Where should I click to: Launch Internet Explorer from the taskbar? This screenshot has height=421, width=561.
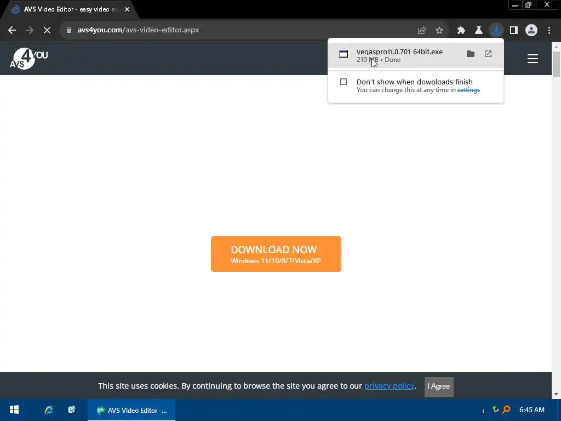(49, 410)
